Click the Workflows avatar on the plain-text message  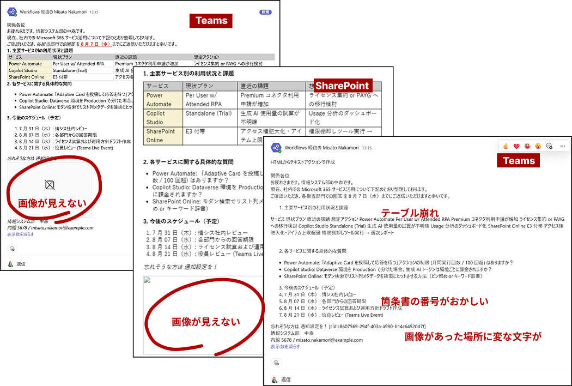pos(276,148)
